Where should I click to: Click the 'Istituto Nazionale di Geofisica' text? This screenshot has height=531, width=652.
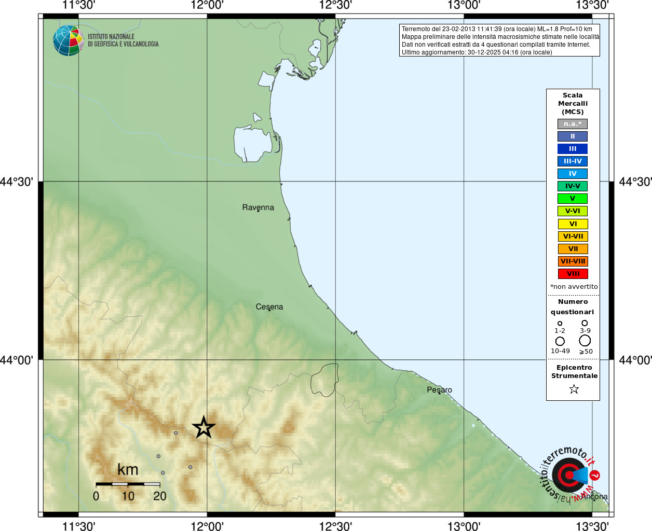(x=123, y=40)
